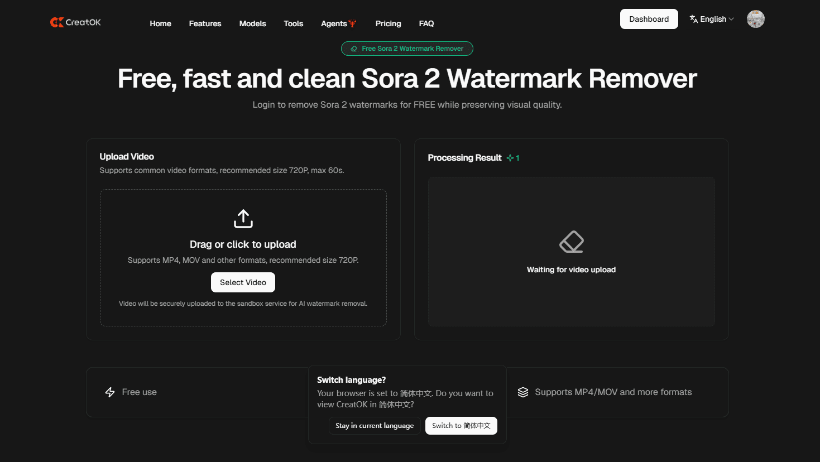Click the lightning bolt Free use icon
The width and height of the screenshot is (820, 462).
click(110, 392)
